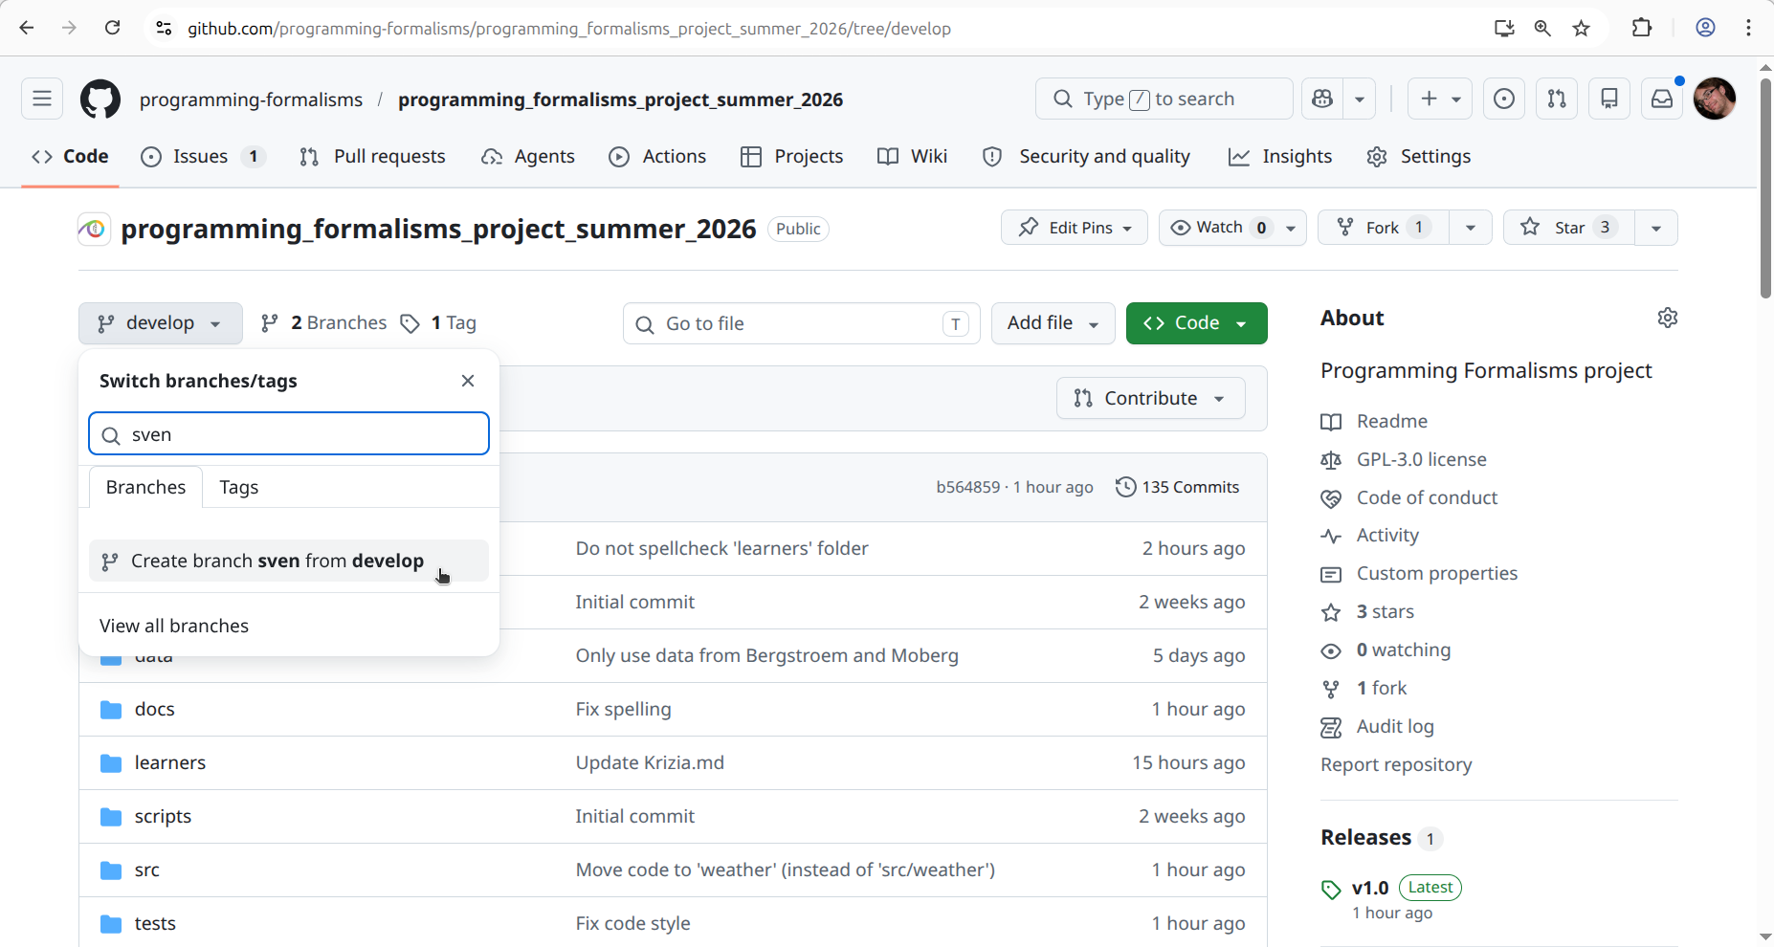
Task: Click the repository organization avatar
Action: coord(94,229)
